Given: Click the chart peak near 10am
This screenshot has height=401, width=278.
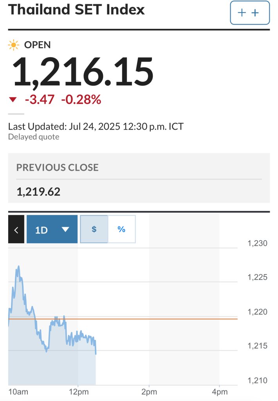Looking at the screenshot, I should (18, 267).
